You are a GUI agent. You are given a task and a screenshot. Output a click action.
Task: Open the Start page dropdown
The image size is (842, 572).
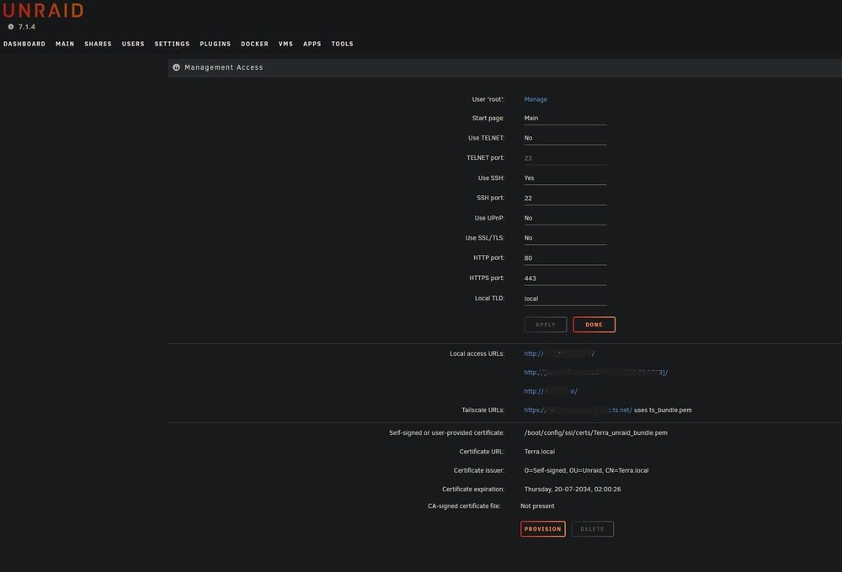(565, 119)
